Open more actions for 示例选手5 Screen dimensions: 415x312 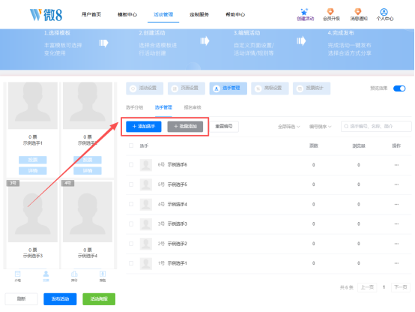click(396, 184)
